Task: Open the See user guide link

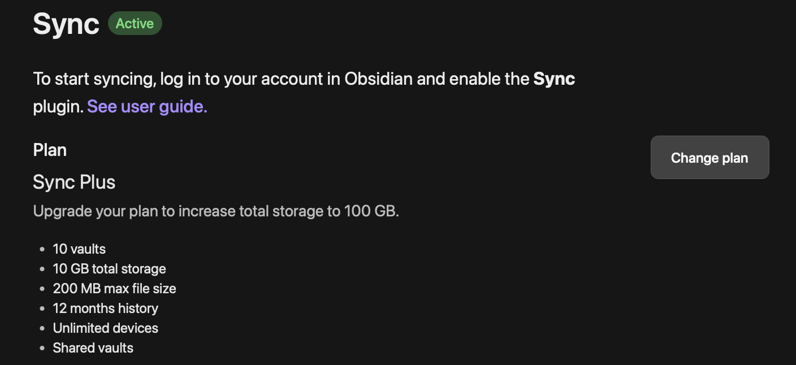Action: point(147,106)
